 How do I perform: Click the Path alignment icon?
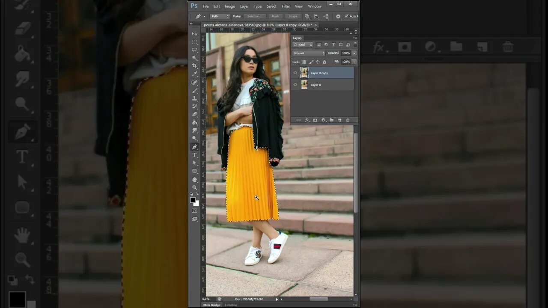pyautogui.click(x=316, y=16)
